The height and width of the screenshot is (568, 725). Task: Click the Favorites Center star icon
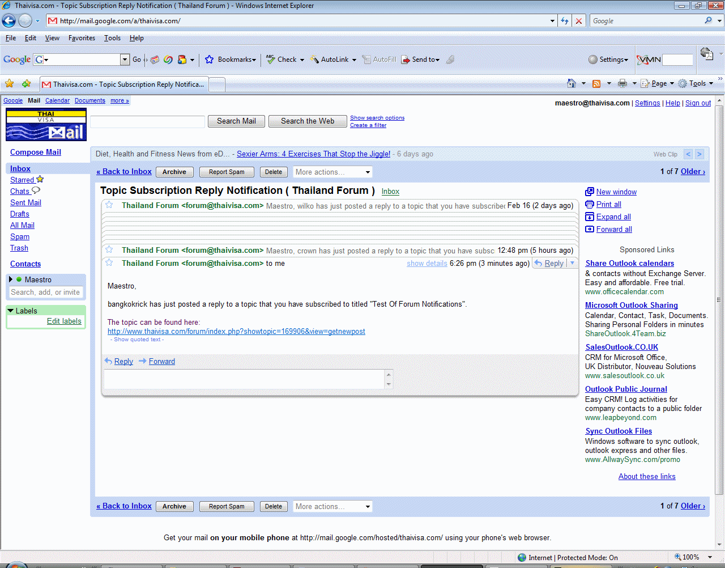(x=10, y=84)
